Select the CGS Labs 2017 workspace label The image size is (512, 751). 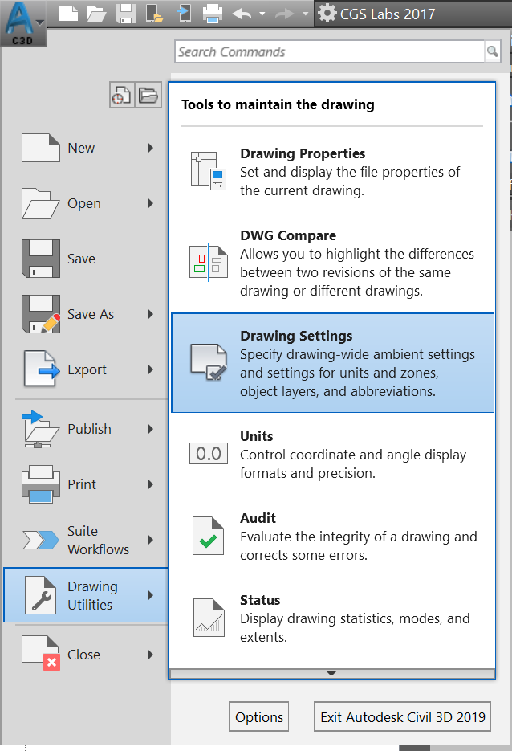[388, 14]
